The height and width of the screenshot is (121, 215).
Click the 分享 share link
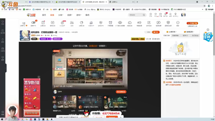[x=149, y=39]
